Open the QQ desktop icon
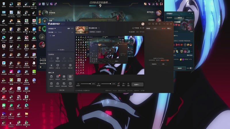 (x=4, y=47)
